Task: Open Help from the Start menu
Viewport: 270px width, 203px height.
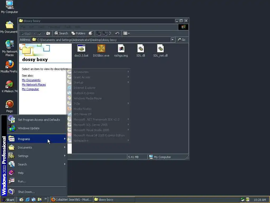Action: (37, 173)
